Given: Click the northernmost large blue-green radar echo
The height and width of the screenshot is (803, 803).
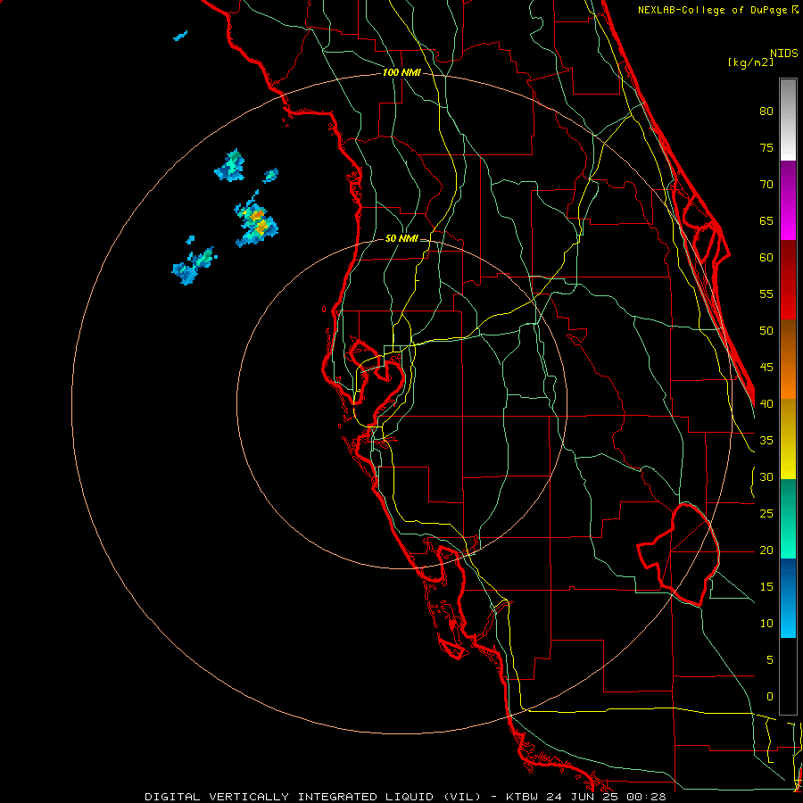Looking at the screenshot, I should [x=230, y=165].
